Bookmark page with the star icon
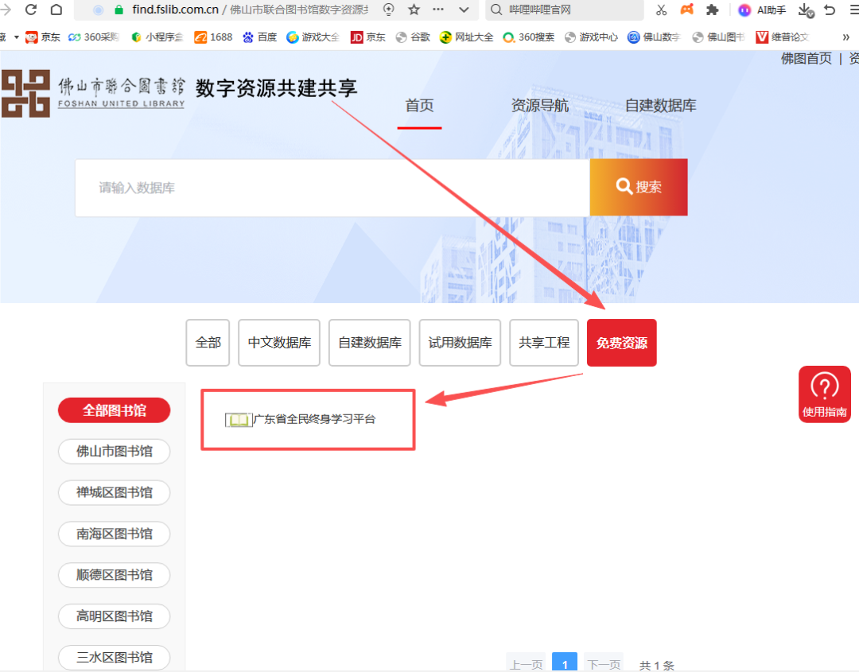The height and width of the screenshot is (672, 859). pyautogui.click(x=414, y=10)
